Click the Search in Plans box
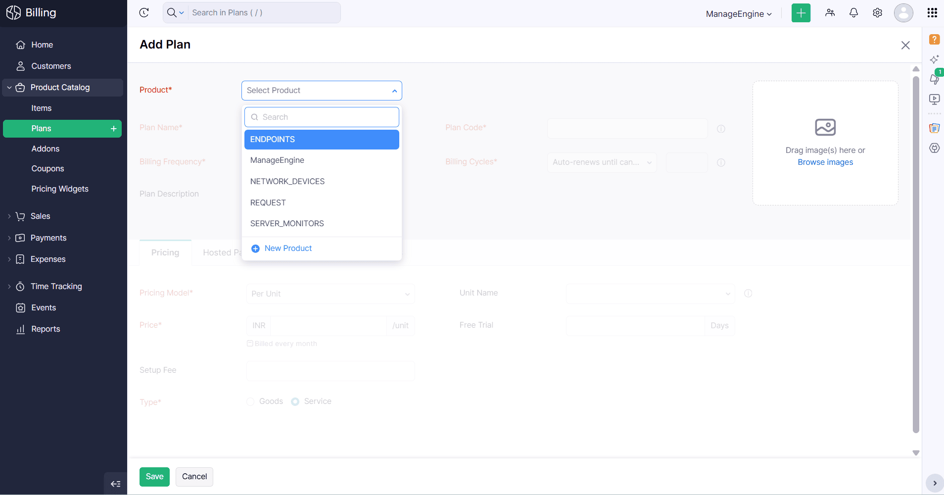The width and height of the screenshot is (944, 495). 264,13
